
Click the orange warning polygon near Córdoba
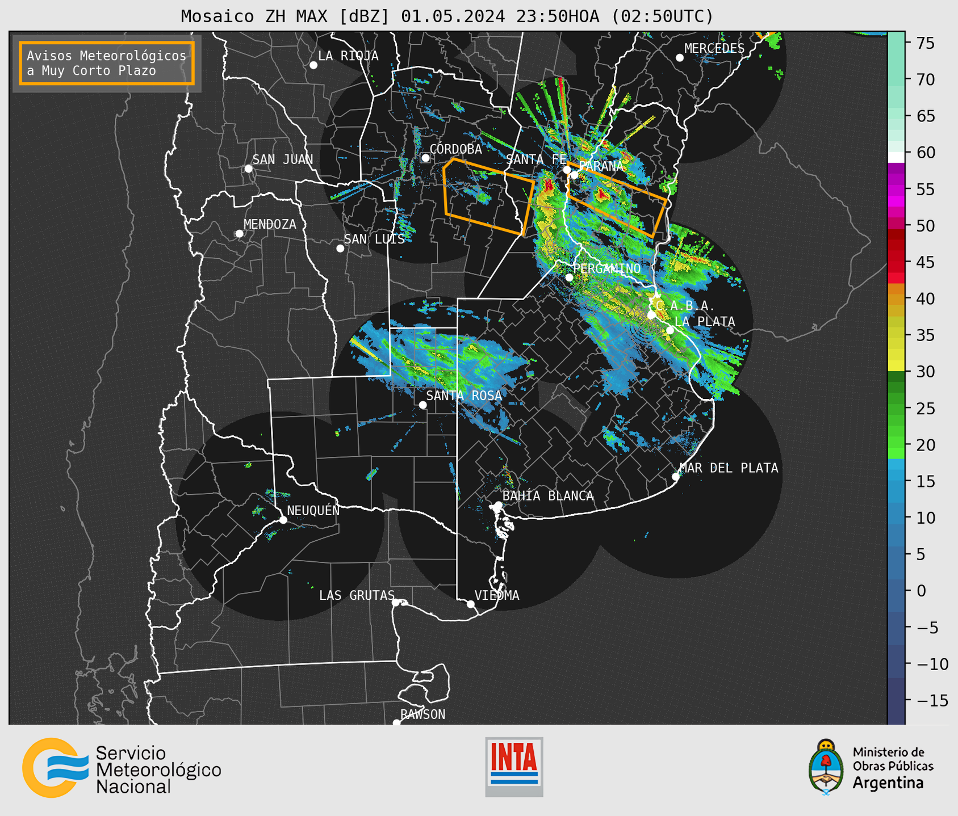488,196
